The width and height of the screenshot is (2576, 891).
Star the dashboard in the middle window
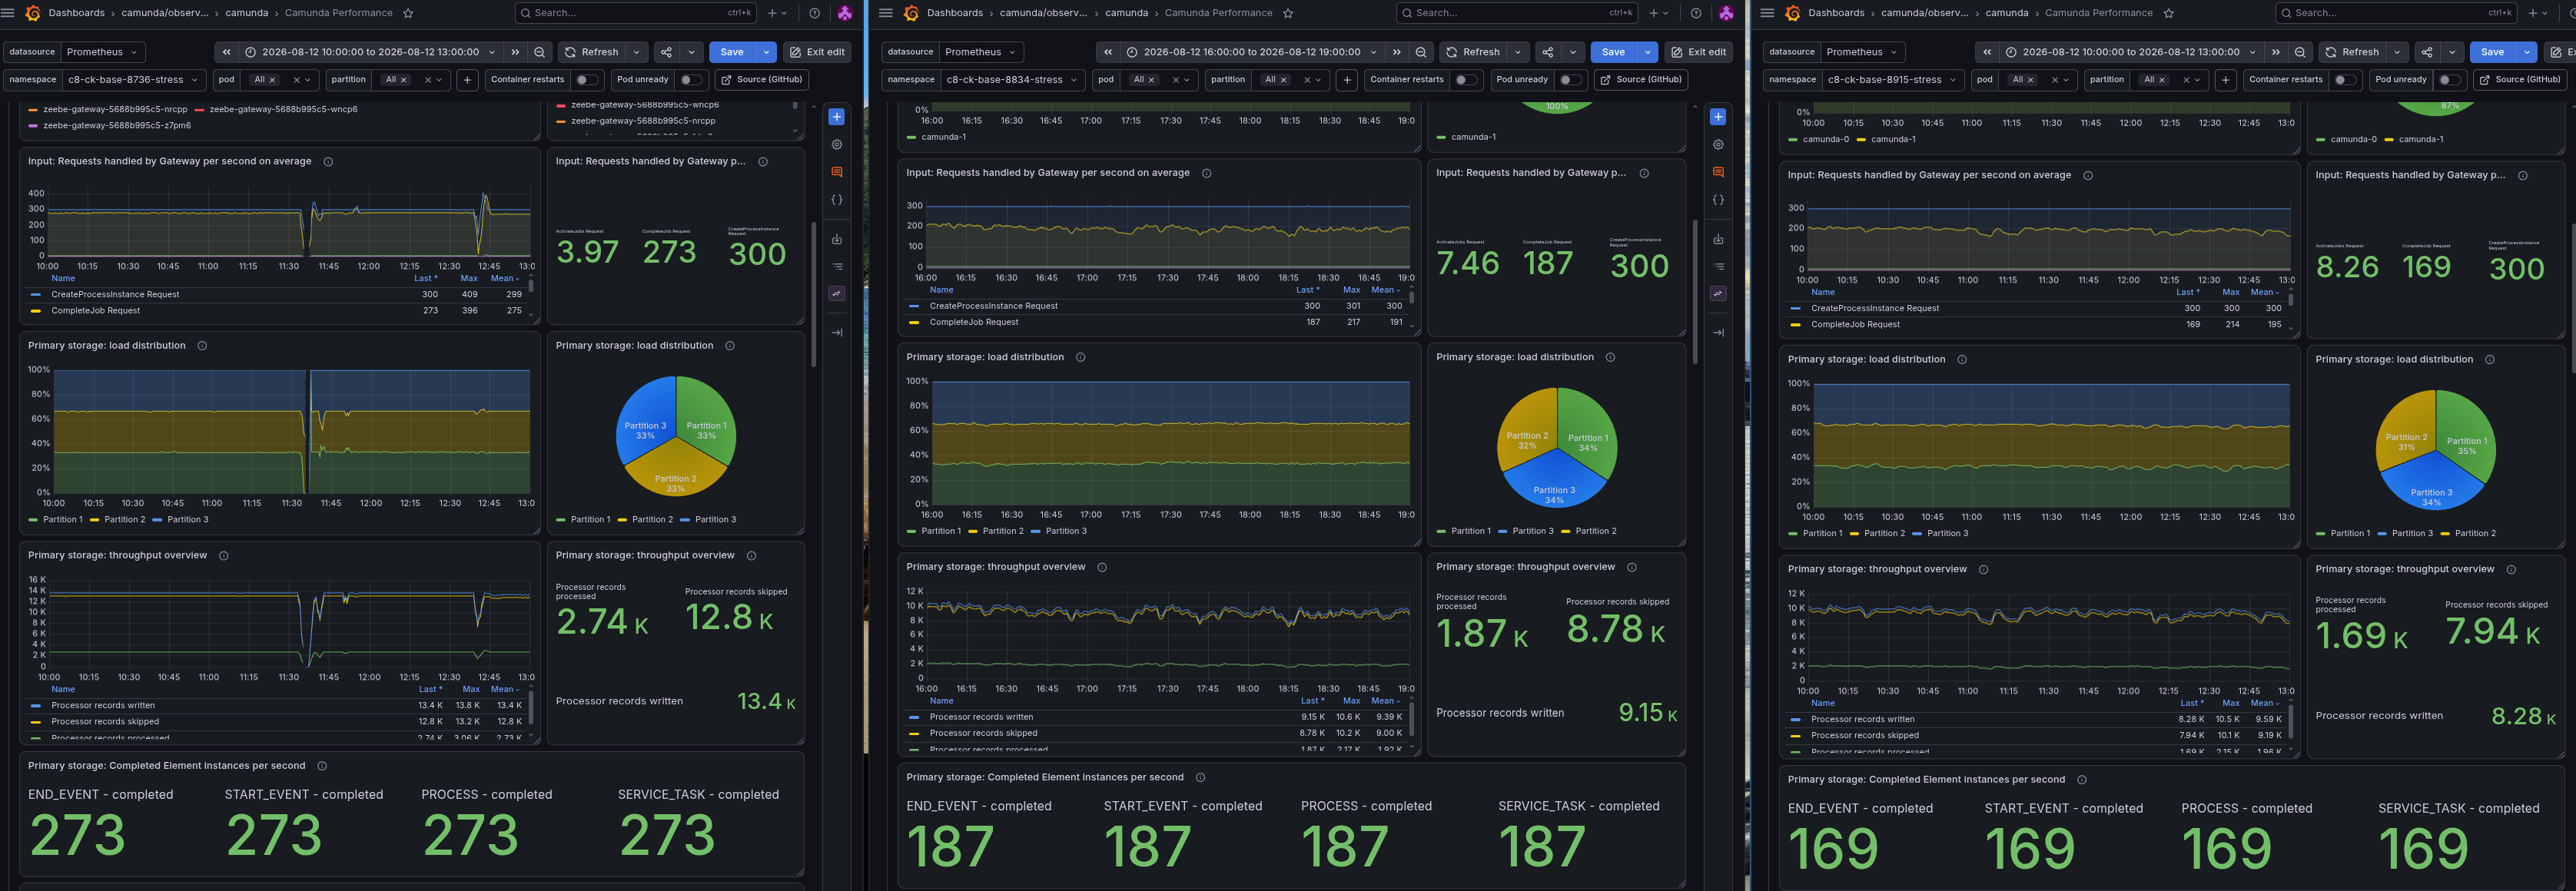1288,13
